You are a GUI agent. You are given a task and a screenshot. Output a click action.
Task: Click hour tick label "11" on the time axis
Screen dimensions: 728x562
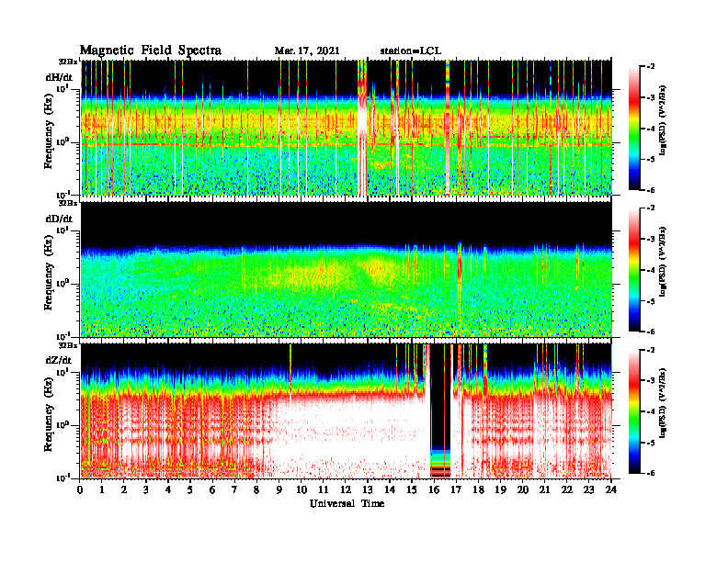click(324, 490)
